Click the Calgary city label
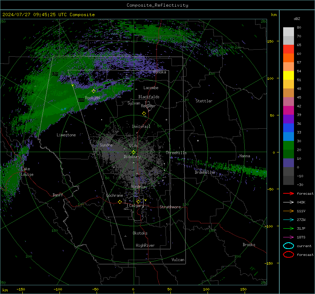The height and width of the screenshot is (294, 315). coord(136,206)
